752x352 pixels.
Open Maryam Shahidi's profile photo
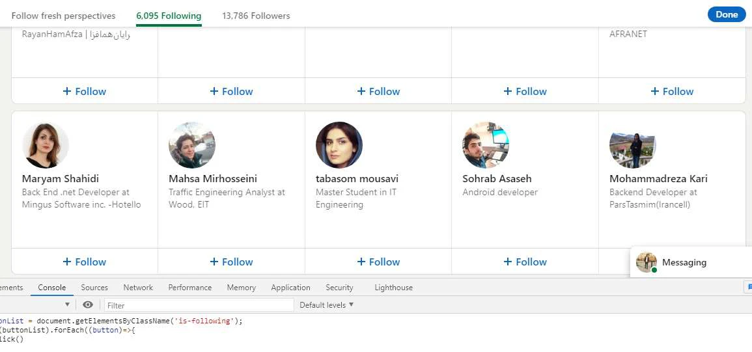click(46, 145)
